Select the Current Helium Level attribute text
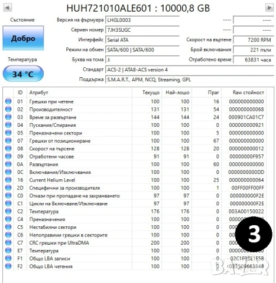This screenshot has width=276, height=283. tap(52, 180)
